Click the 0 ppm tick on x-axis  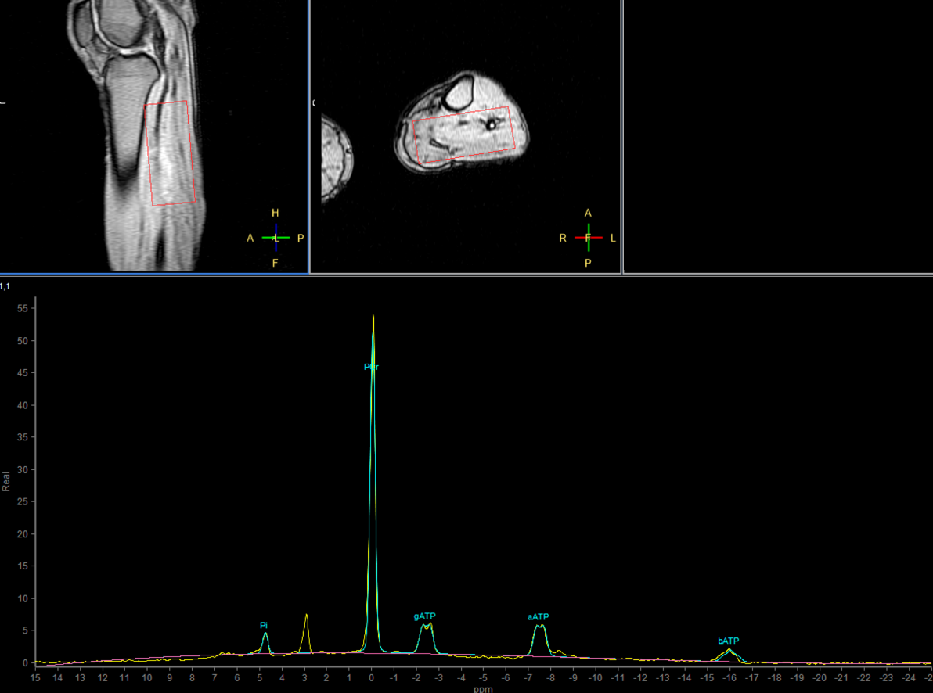tap(372, 676)
